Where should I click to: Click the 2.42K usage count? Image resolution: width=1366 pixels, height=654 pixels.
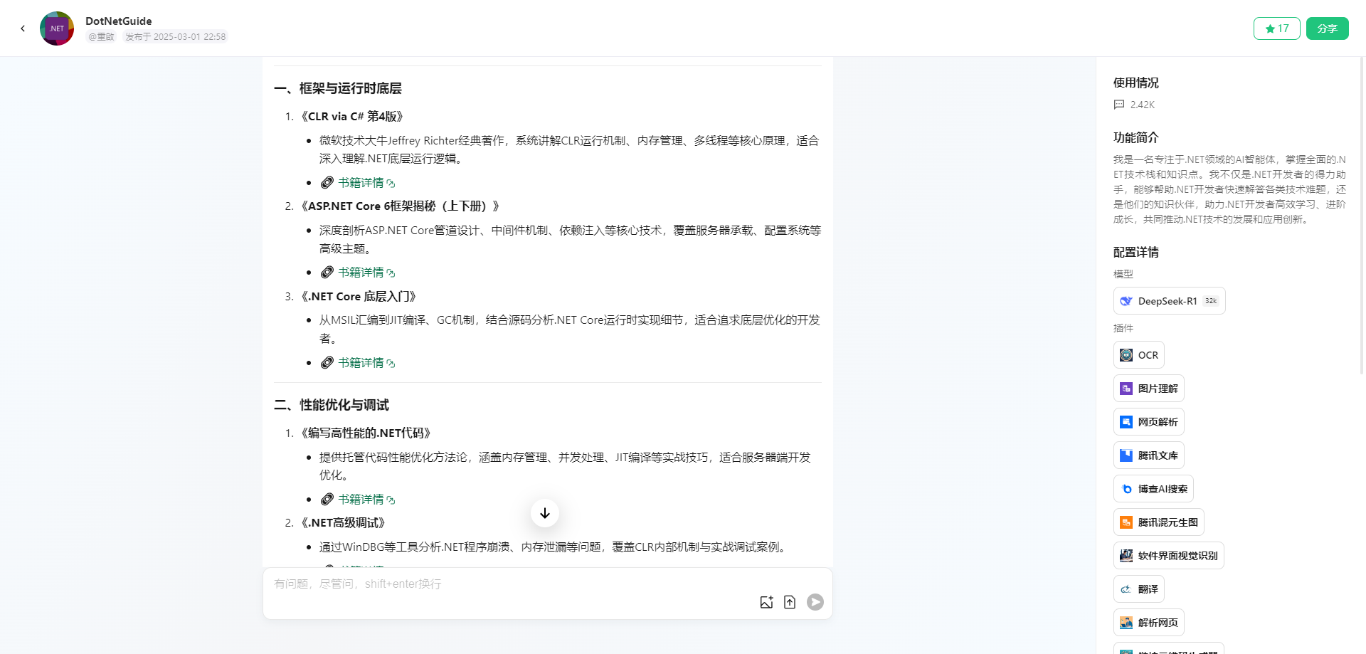(1142, 105)
